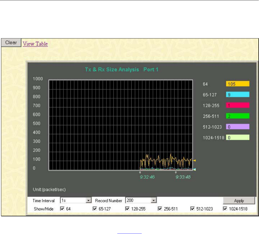Click the Clear button
Screen dimensions: 259x234
tap(11, 43)
